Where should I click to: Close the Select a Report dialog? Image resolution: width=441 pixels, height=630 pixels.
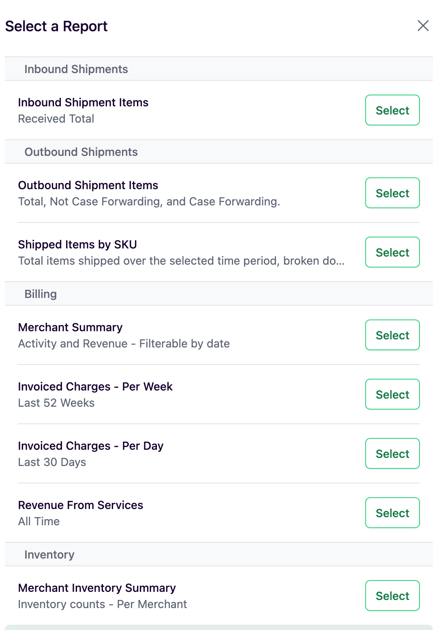point(423,26)
